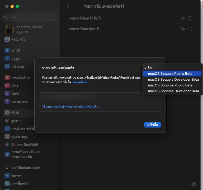This screenshot has width=203, height=190.
Task: Click info icon beside รายการอัปเดตอัตโนมัติ
Action: 190,18
